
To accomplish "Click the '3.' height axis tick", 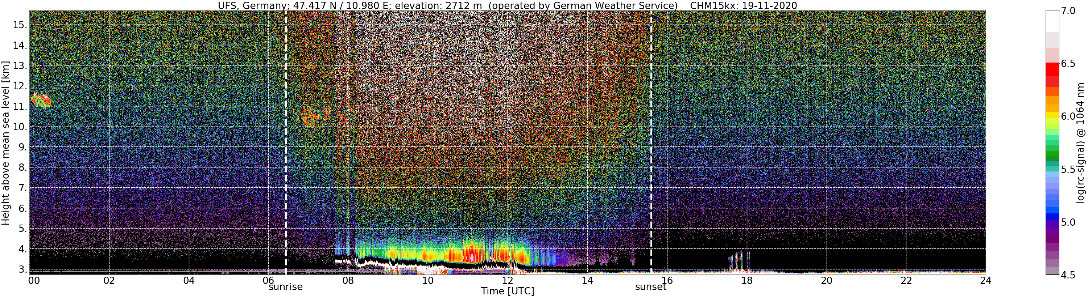I will (x=22, y=269).
